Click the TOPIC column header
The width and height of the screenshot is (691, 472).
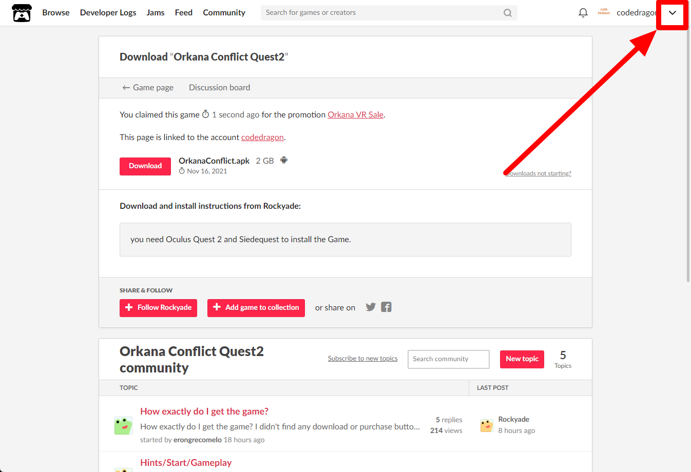129,387
